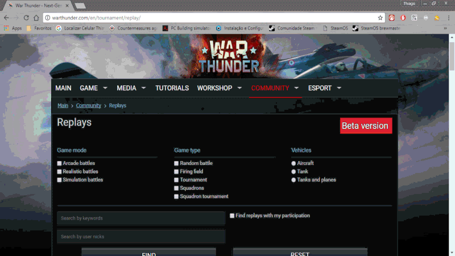
Task: Go to the MAIN menu item
Action: point(63,88)
